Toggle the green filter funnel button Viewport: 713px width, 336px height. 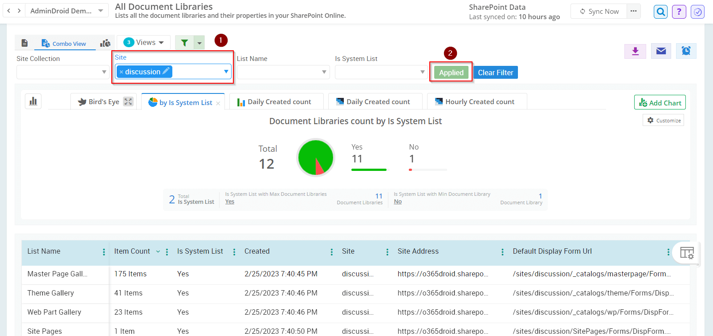pos(184,43)
